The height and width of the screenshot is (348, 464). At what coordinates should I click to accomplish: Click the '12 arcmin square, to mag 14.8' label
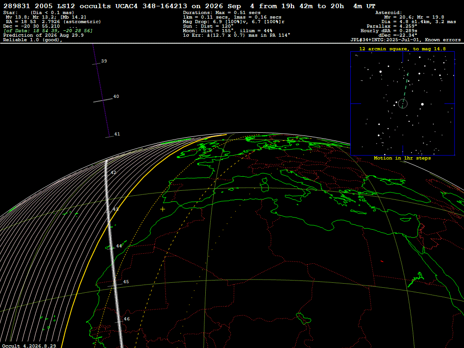click(402, 49)
